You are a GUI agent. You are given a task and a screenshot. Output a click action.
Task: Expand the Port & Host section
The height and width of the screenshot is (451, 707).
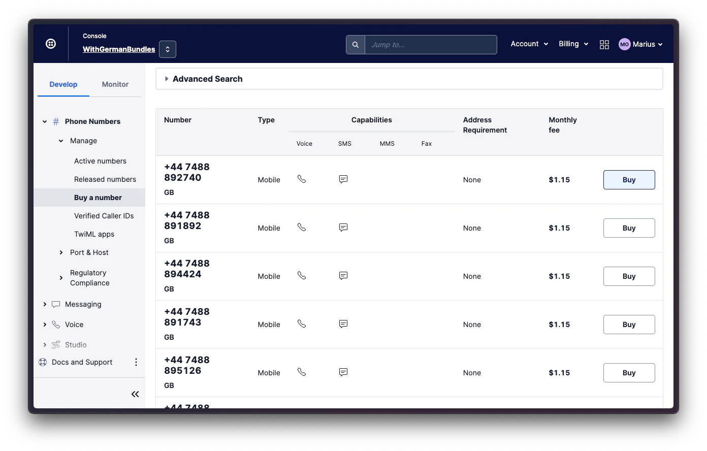point(61,252)
